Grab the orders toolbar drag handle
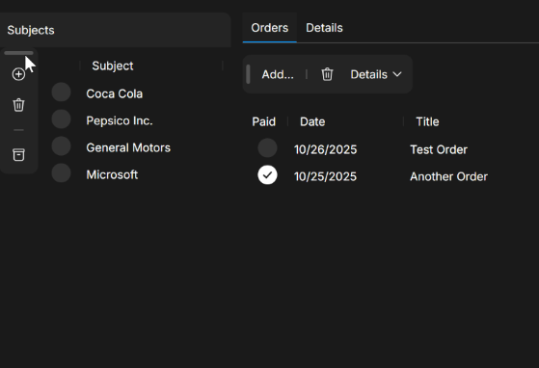This screenshot has width=539, height=368. (248, 74)
